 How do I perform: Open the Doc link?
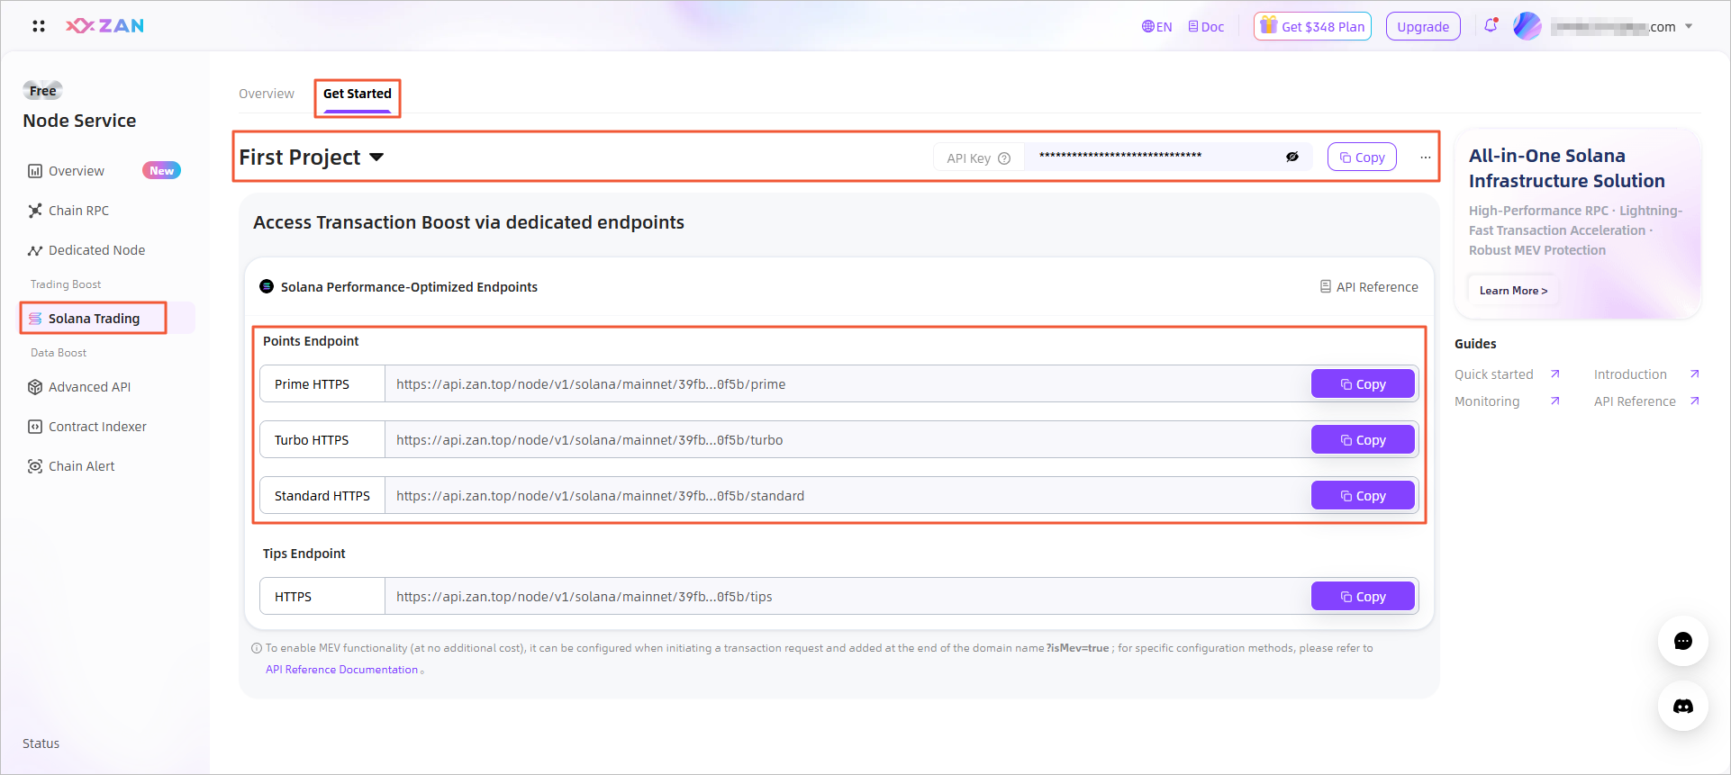(1206, 27)
